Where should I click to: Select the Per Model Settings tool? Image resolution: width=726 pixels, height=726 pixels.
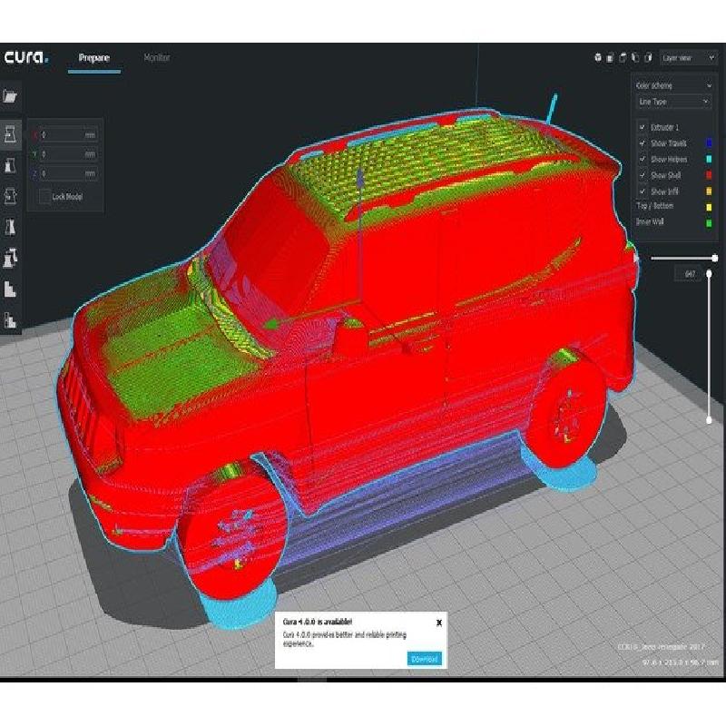[x=11, y=258]
